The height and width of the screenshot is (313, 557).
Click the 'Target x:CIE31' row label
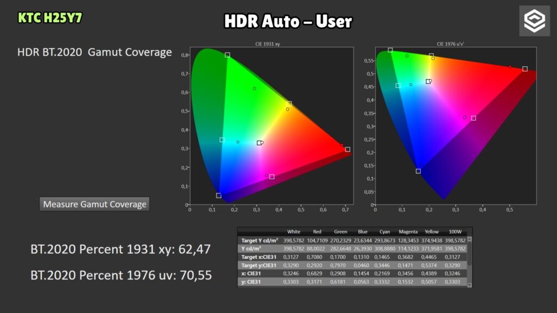(x=258, y=257)
